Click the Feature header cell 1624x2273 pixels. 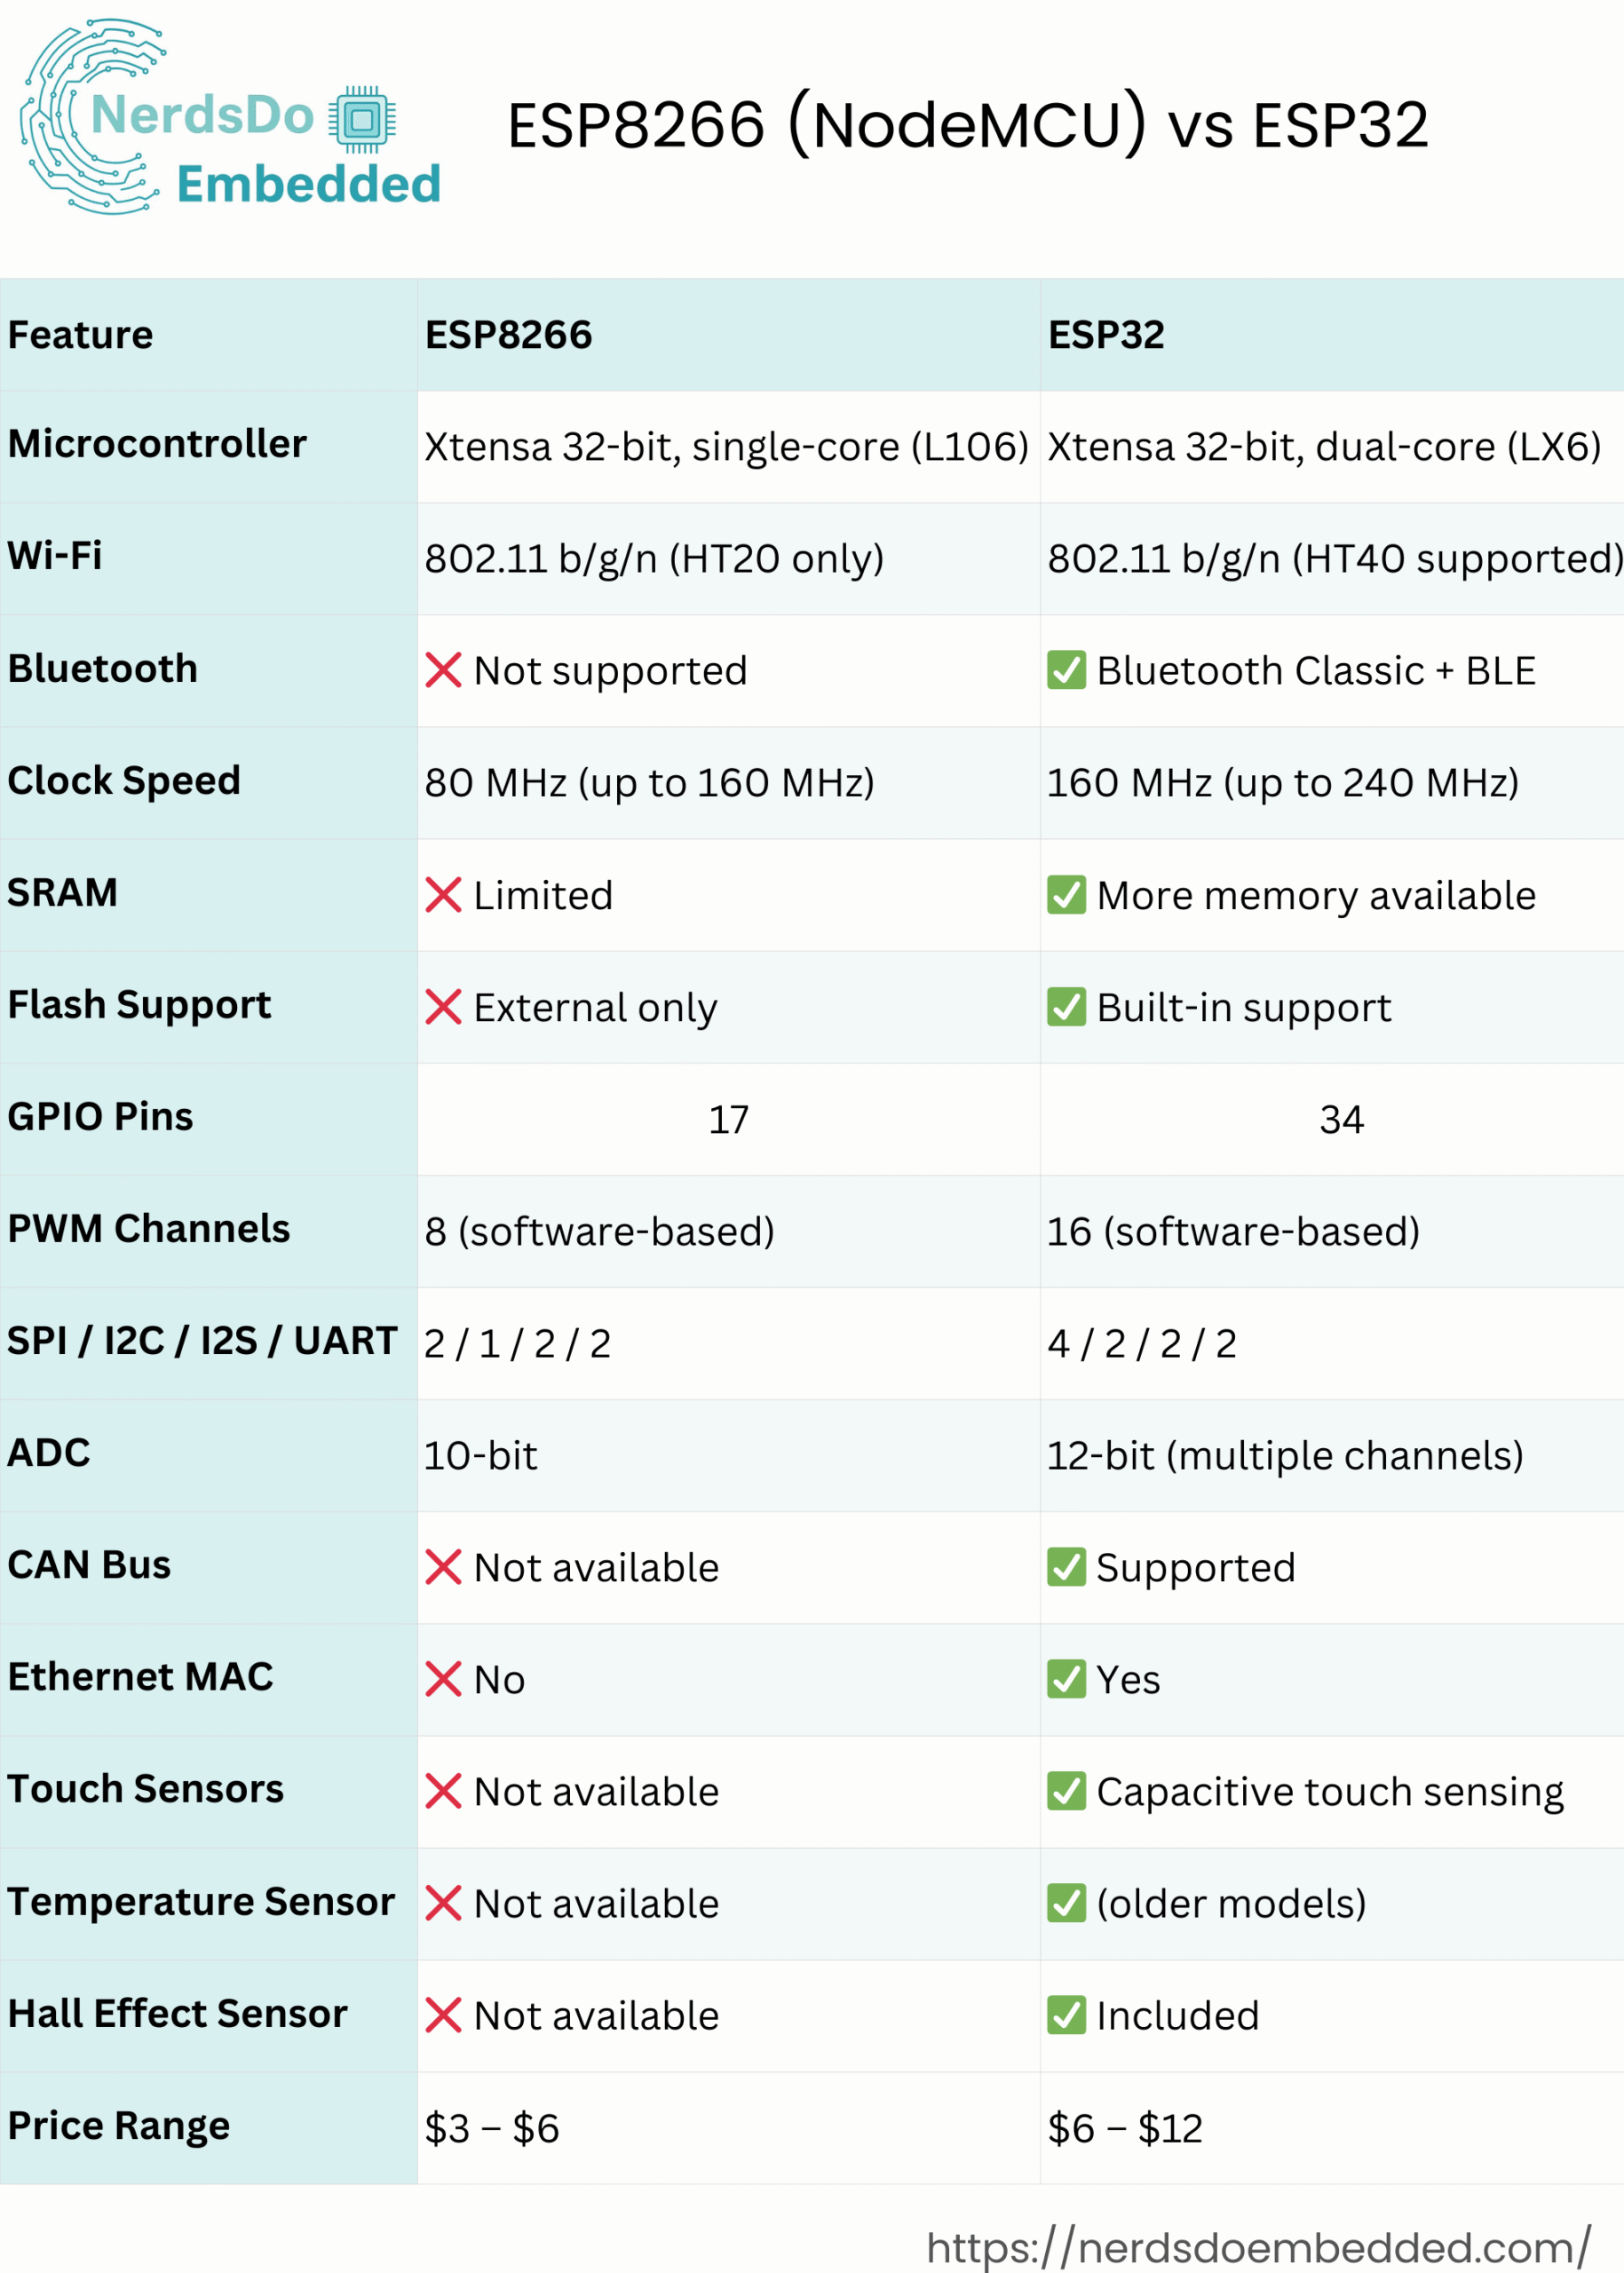point(208,335)
